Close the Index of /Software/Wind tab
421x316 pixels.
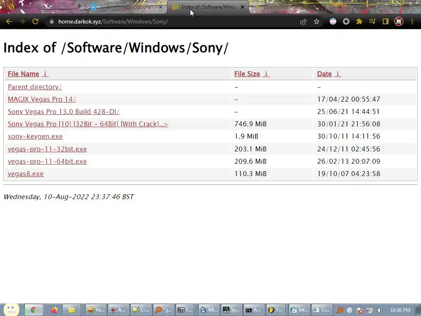tap(243, 7)
